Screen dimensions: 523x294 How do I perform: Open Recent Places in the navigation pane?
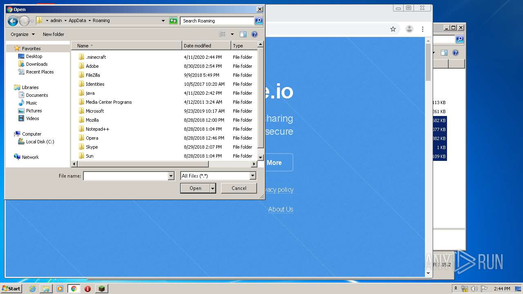click(x=40, y=72)
